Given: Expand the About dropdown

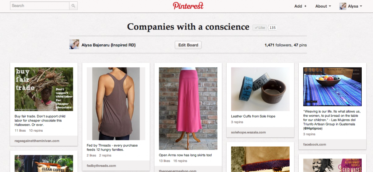Looking at the screenshot, I should click(x=323, y=6).
